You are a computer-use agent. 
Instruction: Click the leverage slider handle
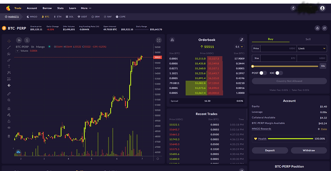pyautogui.click(x=253, y=66)
